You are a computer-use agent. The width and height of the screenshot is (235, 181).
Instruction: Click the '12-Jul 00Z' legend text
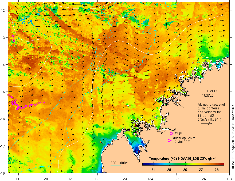(x=181, y=142)
